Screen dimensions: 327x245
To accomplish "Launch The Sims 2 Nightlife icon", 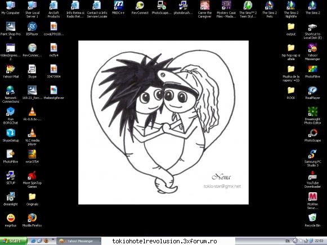I will pos(291,10).
